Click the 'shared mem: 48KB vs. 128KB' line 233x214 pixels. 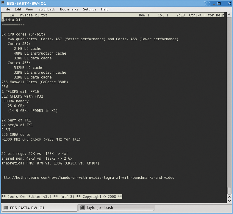[37, 158]
